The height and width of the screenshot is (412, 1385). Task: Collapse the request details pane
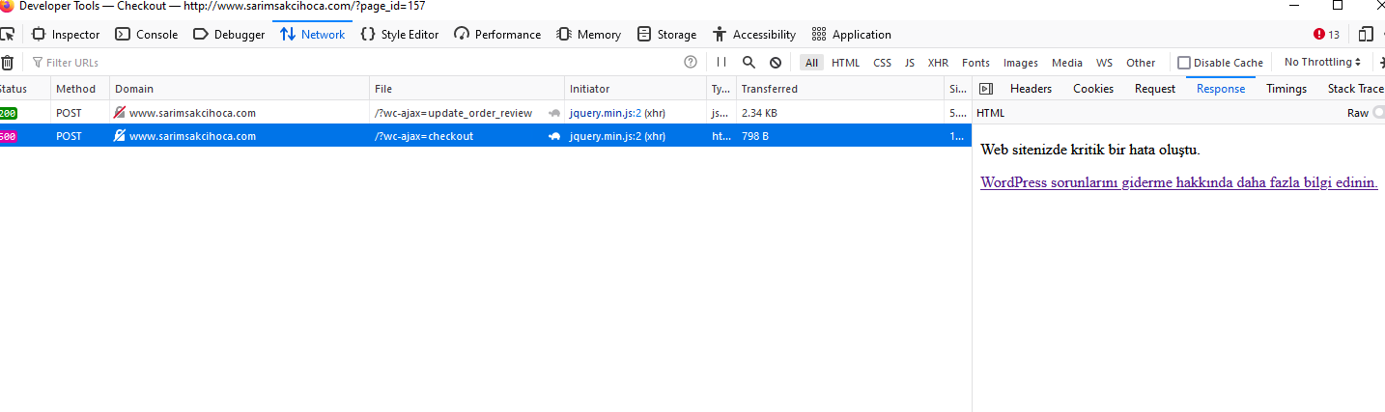point(986,89)
